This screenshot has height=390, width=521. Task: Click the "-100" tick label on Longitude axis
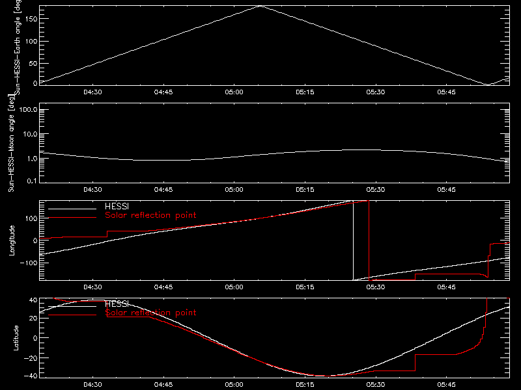click(28, 263)
